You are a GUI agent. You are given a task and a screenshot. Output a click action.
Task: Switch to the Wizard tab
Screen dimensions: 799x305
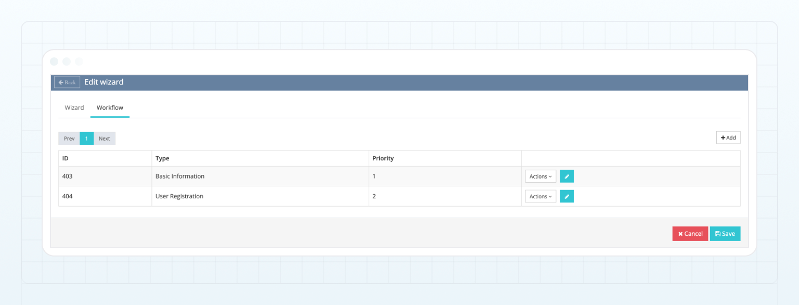point(74,107)
